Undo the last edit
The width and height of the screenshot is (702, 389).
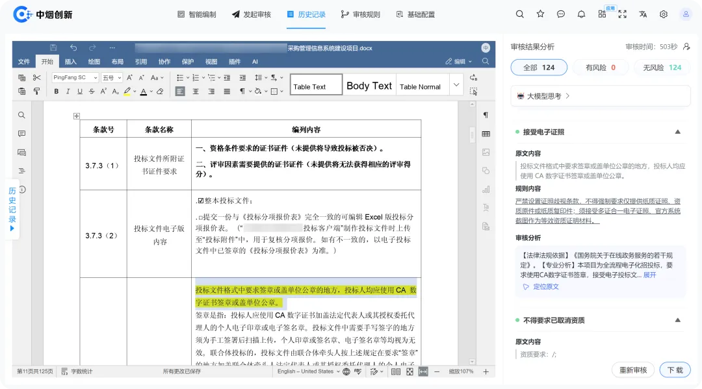[x=73, y=48]
